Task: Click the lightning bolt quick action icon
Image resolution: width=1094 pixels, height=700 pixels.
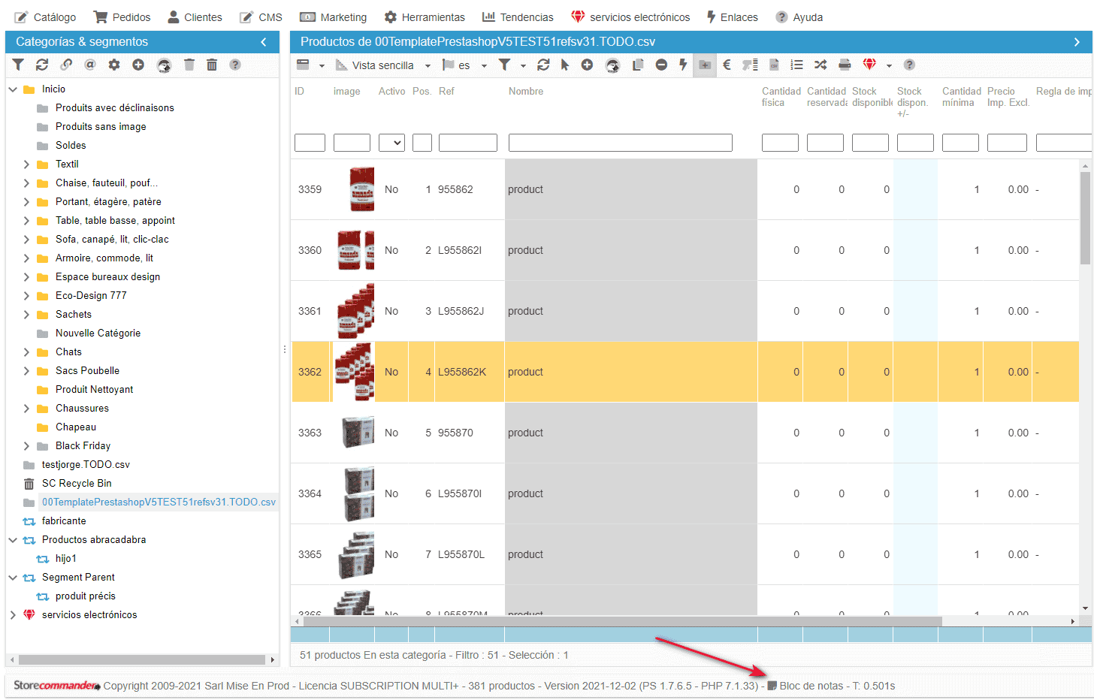Action: tap(683, 65)
